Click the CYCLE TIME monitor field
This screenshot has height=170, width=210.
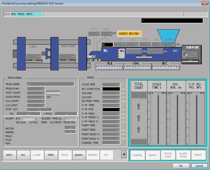111,85
